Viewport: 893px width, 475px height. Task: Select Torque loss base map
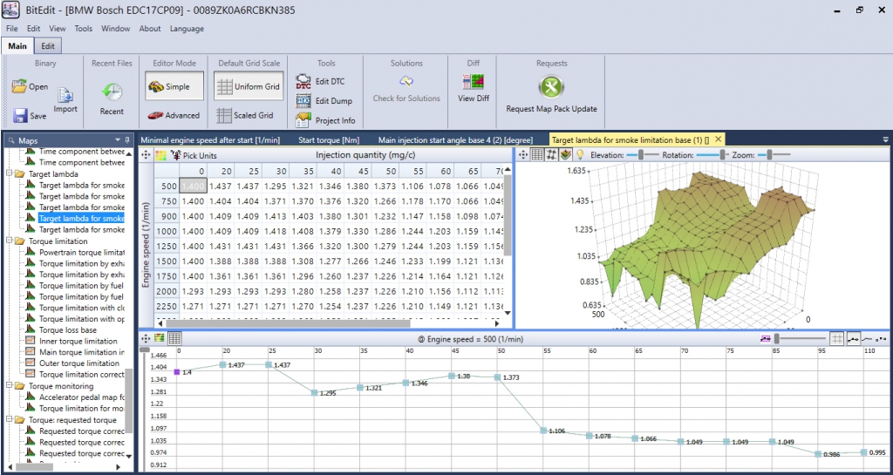68,330
